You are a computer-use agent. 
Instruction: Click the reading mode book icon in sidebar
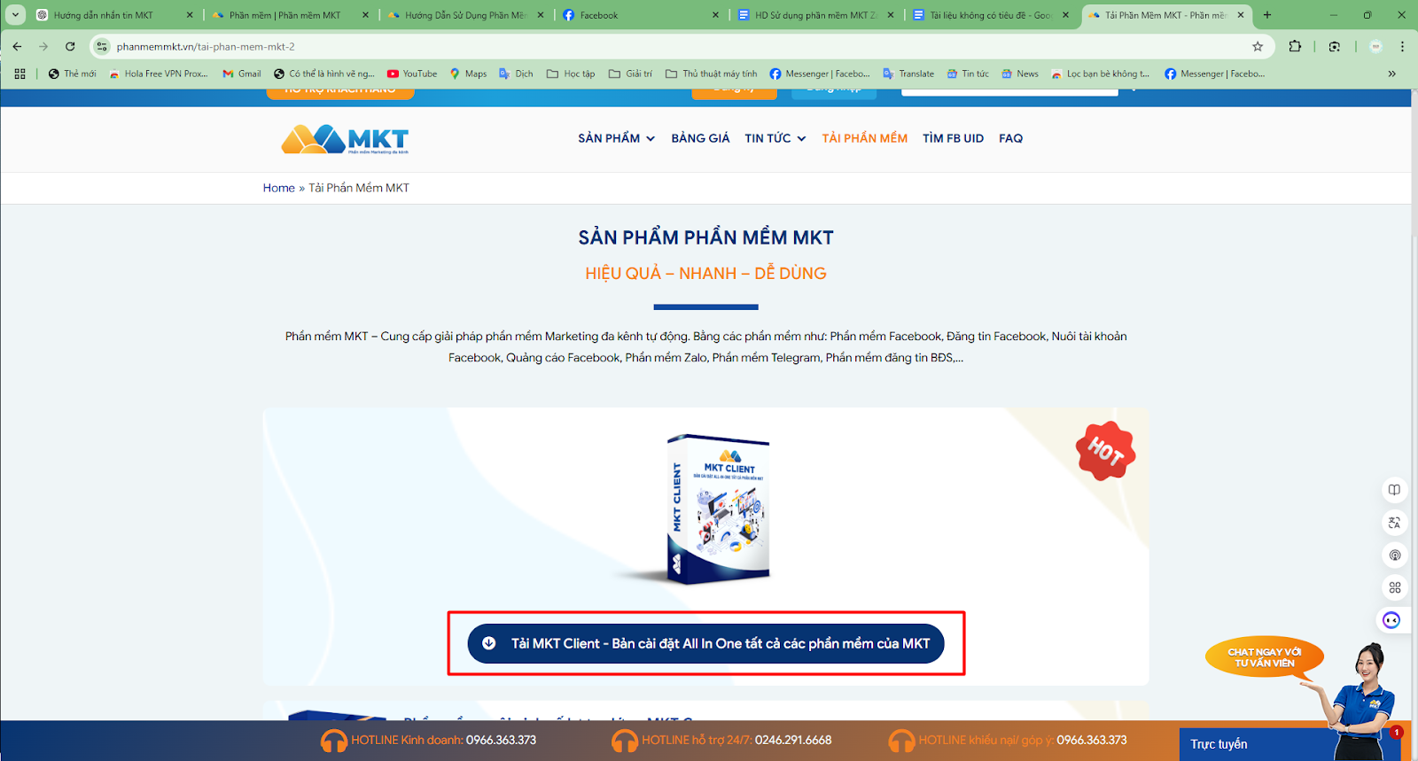pyautogui.click(x=1394, y=490)
